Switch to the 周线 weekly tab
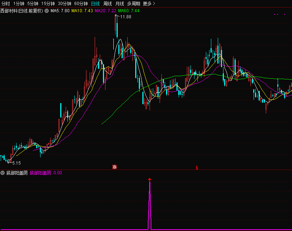Screen dimensions: 292x231 (x=108, y=4)
